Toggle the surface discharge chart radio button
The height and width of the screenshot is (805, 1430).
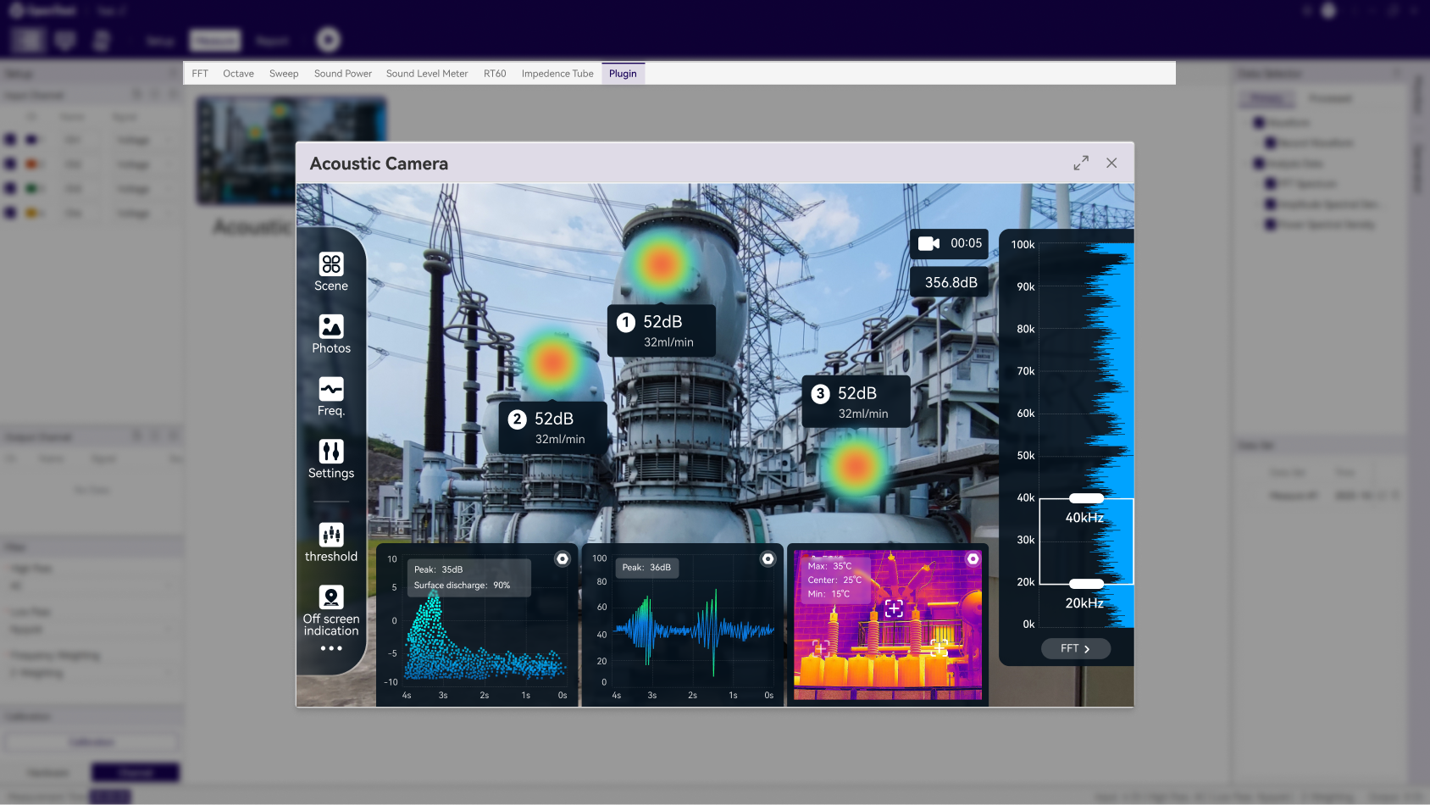(x=563, y=559)
